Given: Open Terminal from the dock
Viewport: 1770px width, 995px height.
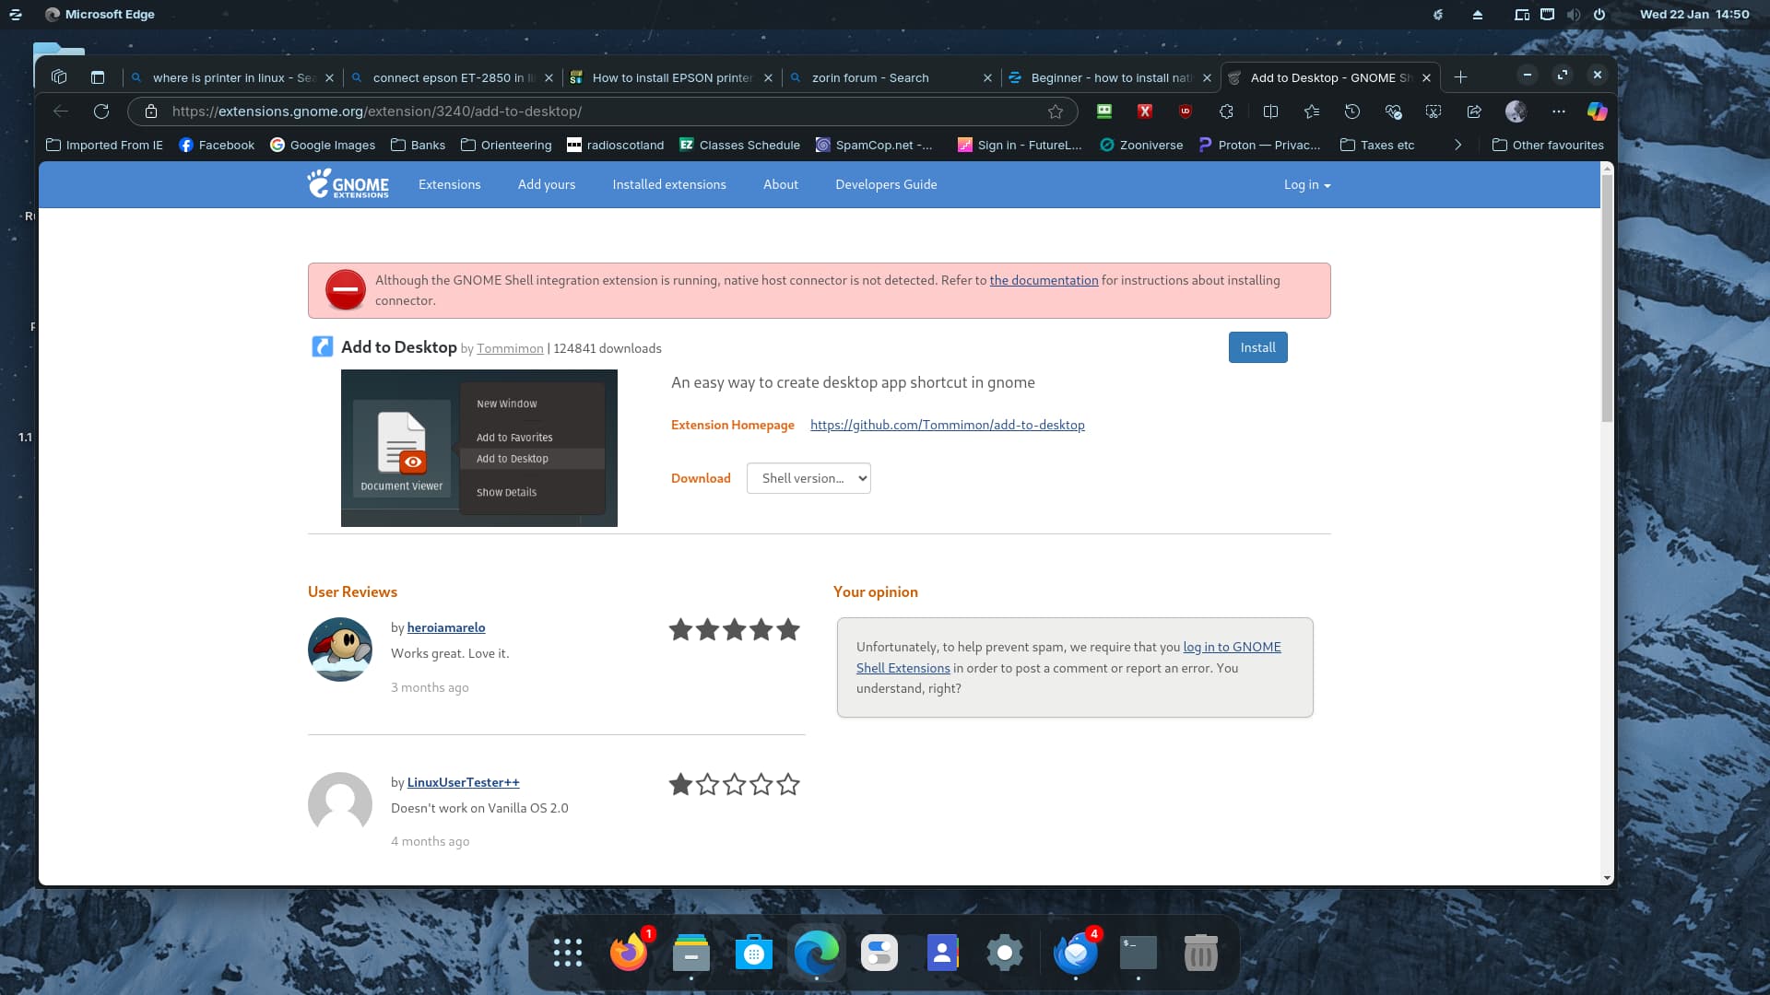Looking at the screenshot, I should click(x=1139, y=953).
